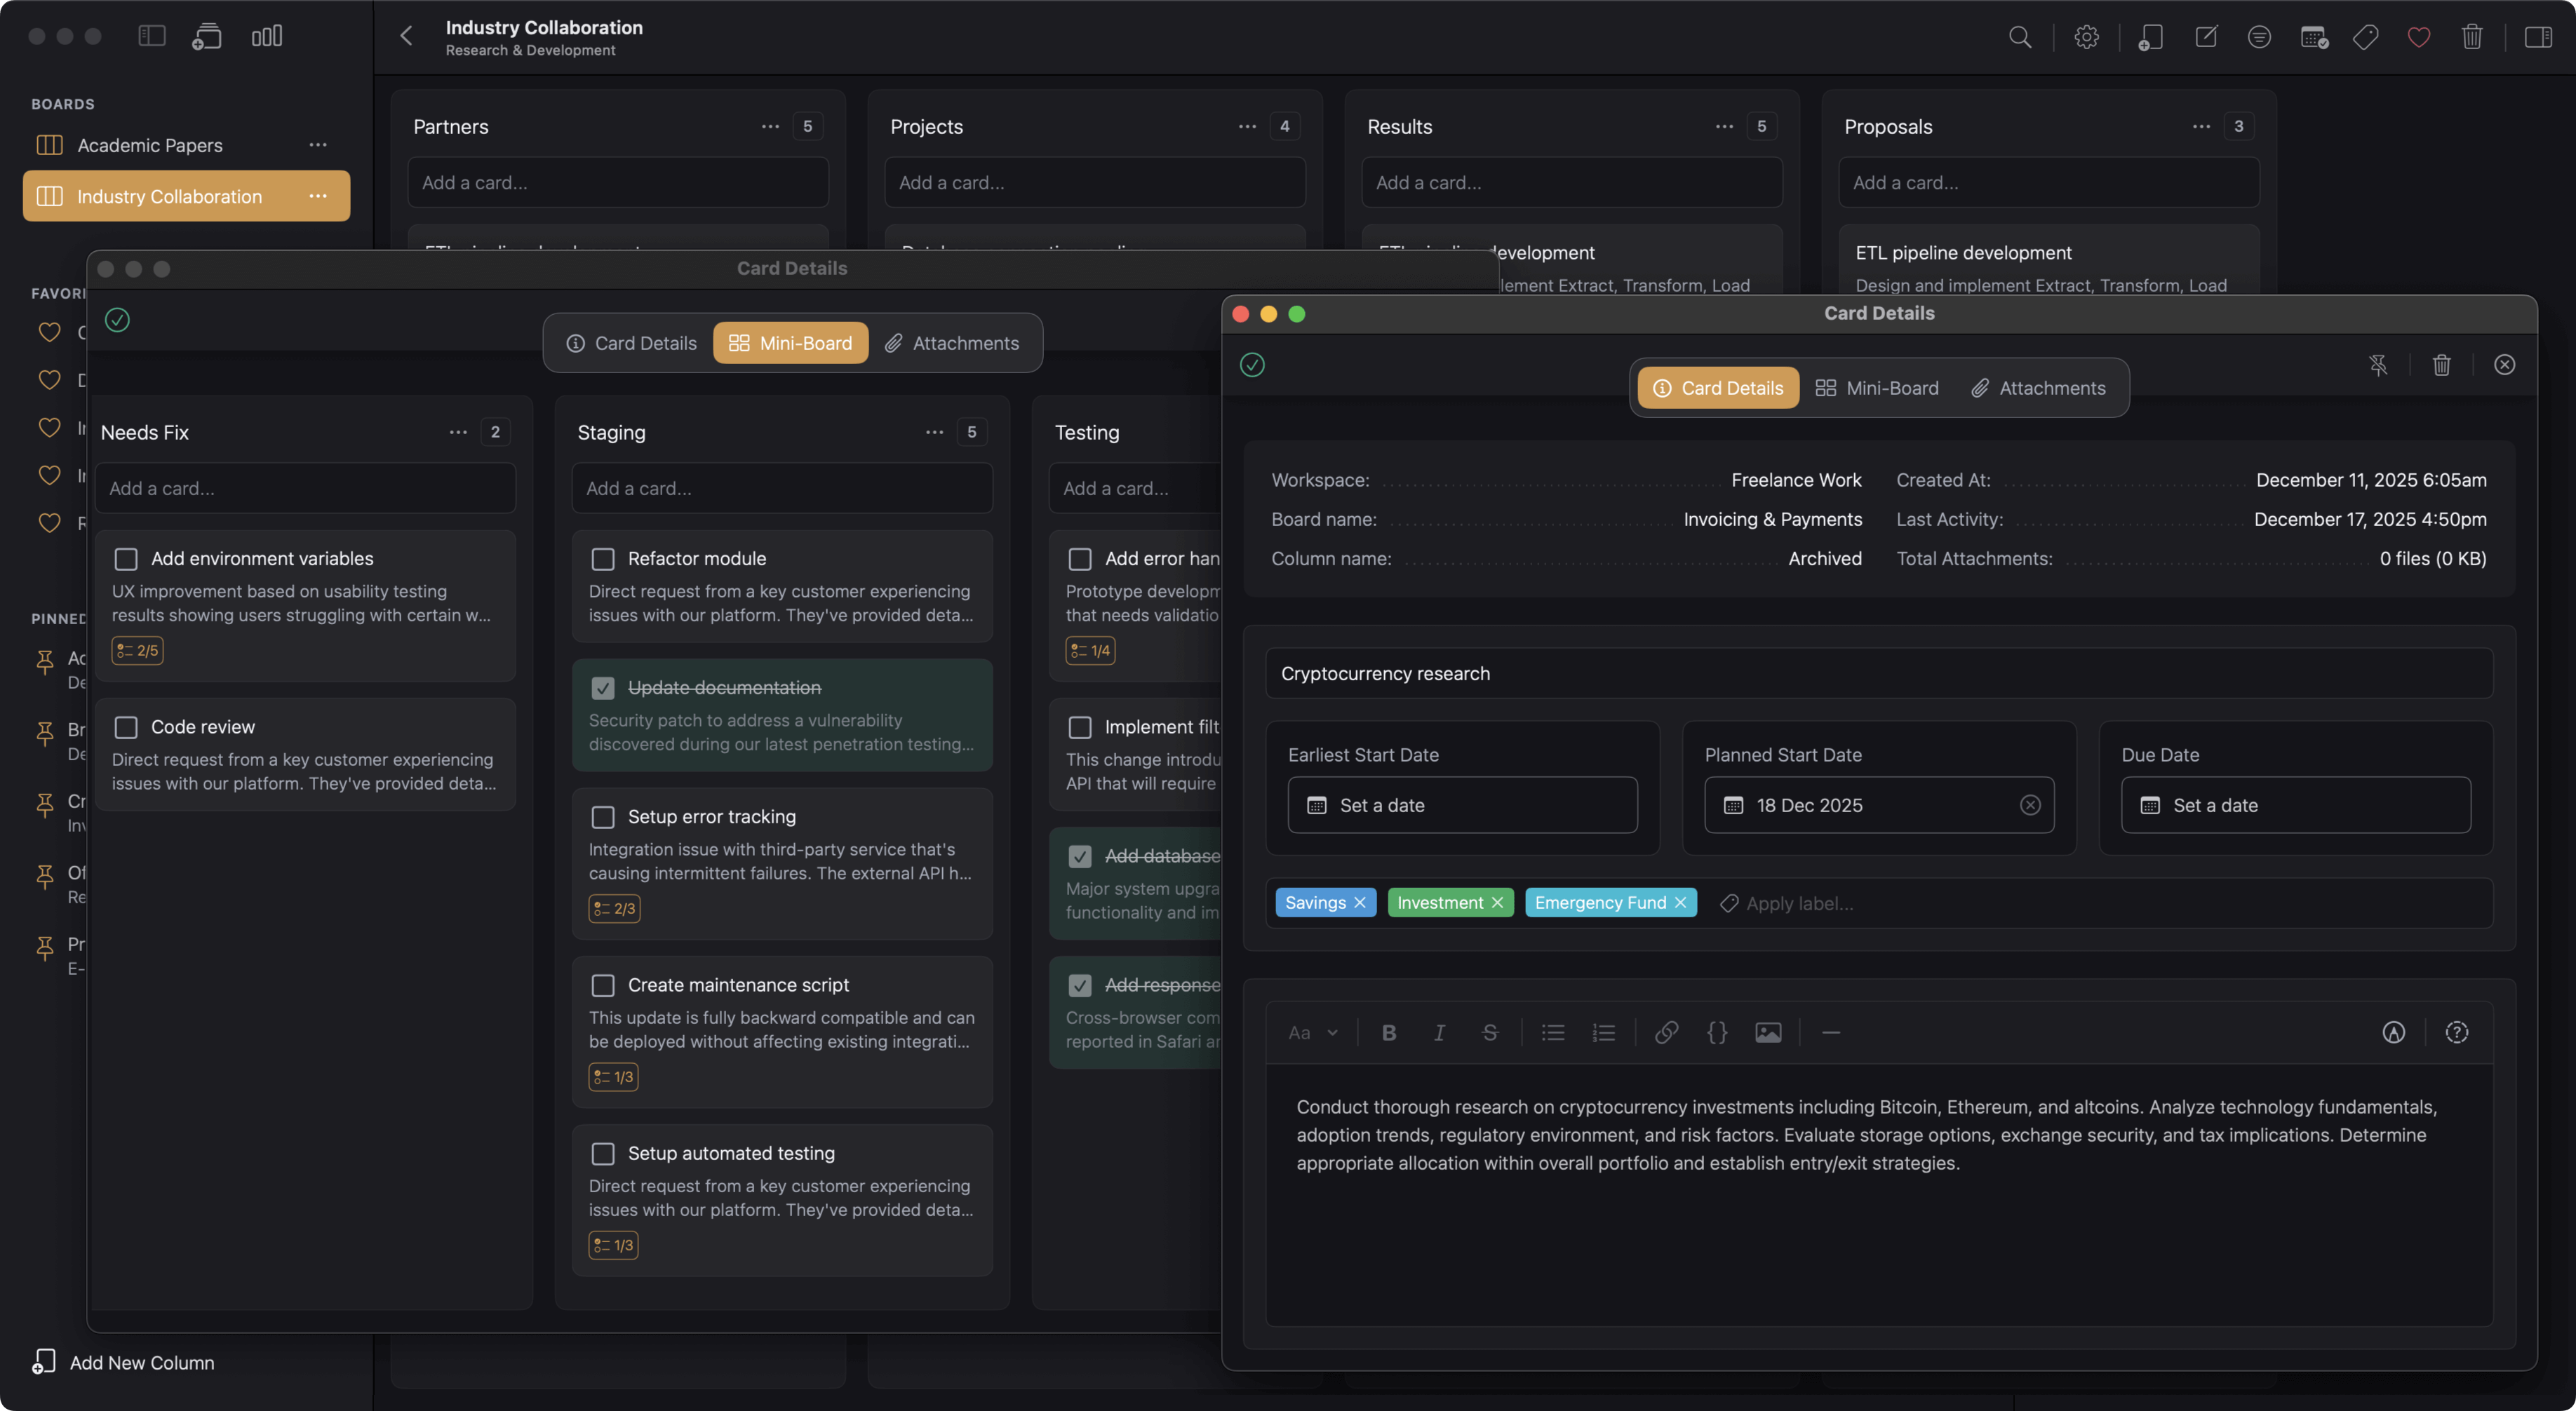Image resolution: width=2576 pixels, height=1411 pixels.
Task: Open the Aa text style dropdown
Action: pyautogui.click(x=1312, y=1032)
